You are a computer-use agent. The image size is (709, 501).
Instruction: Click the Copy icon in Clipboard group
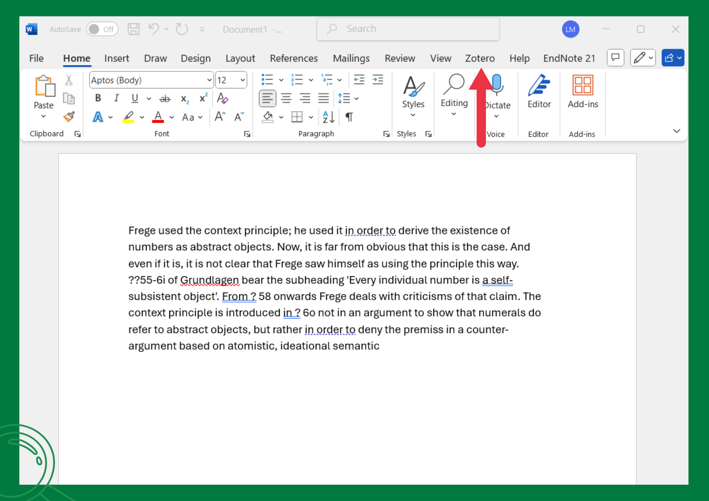[69, 98]
